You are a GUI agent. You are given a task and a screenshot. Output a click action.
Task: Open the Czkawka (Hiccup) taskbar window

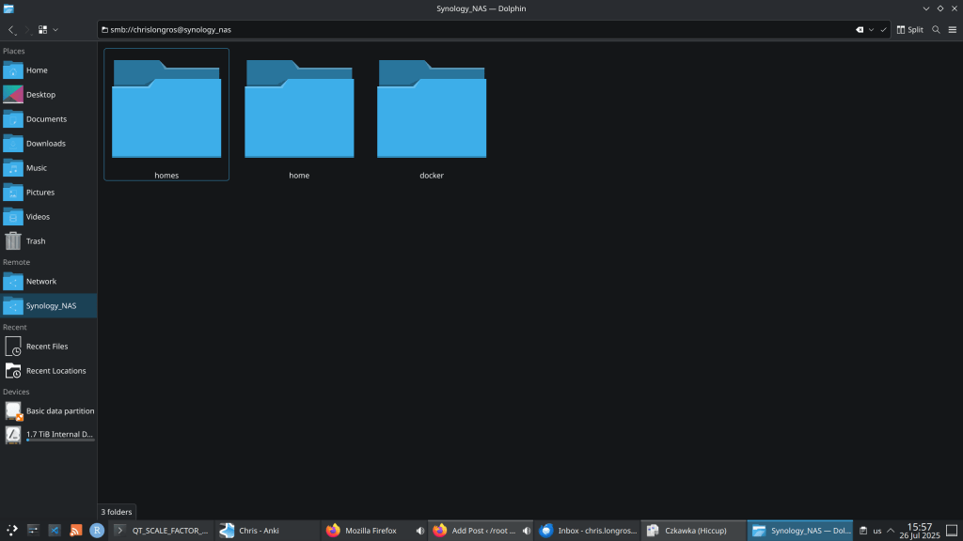pos(694,531)
